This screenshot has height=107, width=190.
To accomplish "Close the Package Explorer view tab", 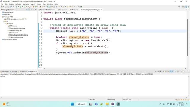I will [15, 10].
